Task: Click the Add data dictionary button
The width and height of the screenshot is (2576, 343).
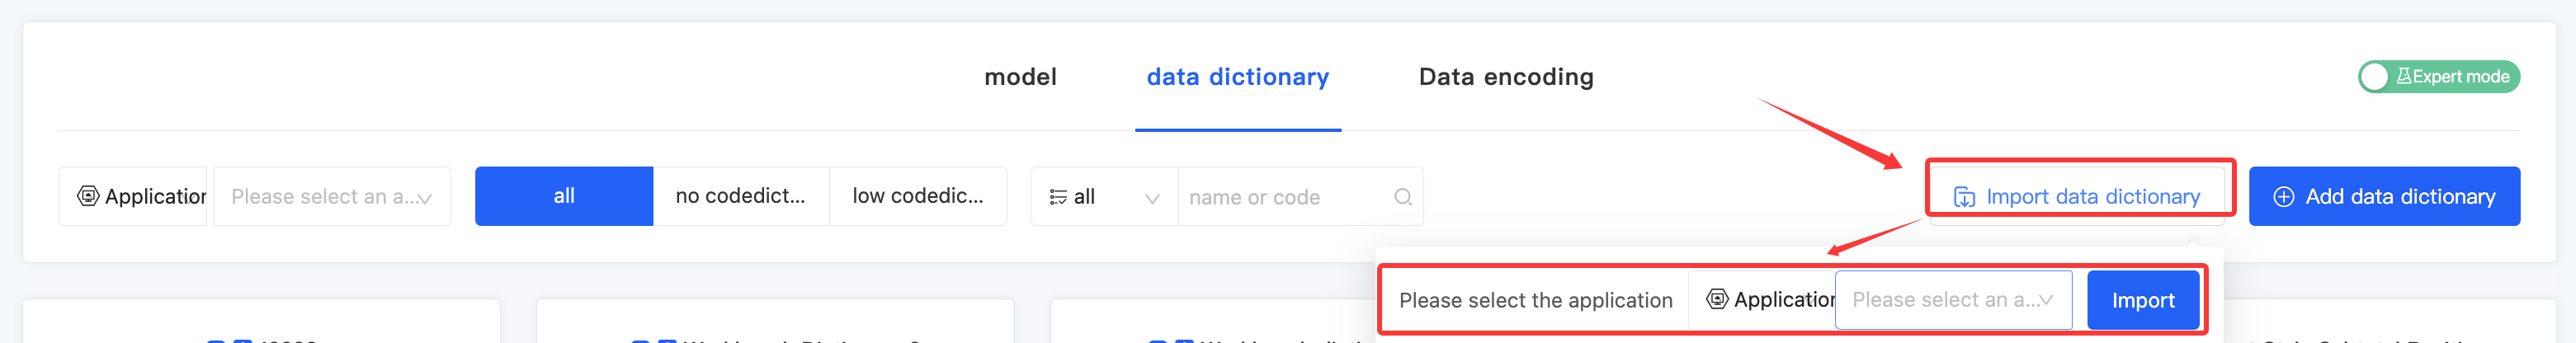Action: [x=2399, y=197]
